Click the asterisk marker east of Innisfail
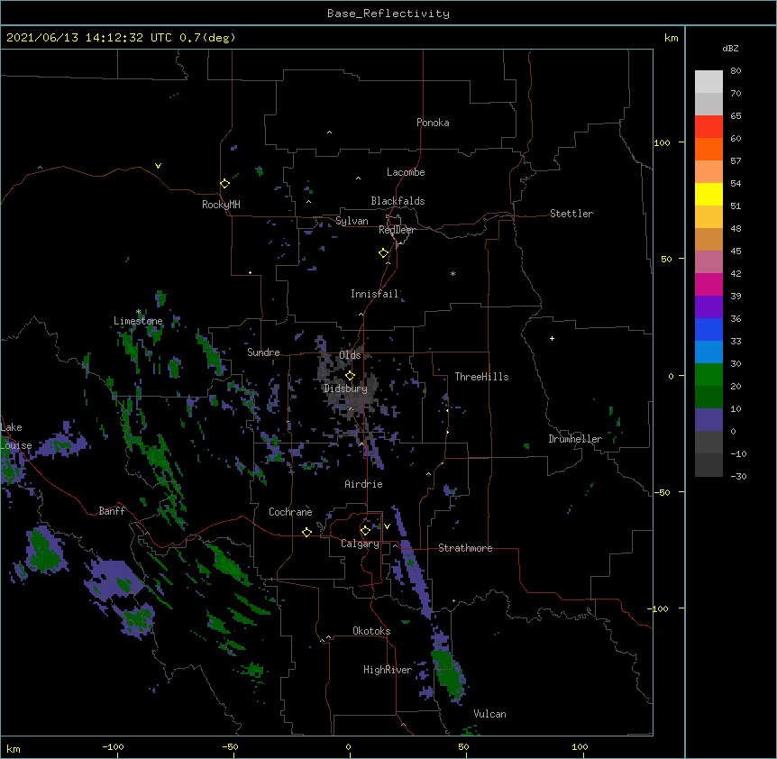 (452, 273)
